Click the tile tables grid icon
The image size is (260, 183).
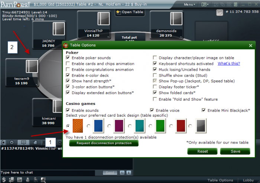[x=229, y=4]
